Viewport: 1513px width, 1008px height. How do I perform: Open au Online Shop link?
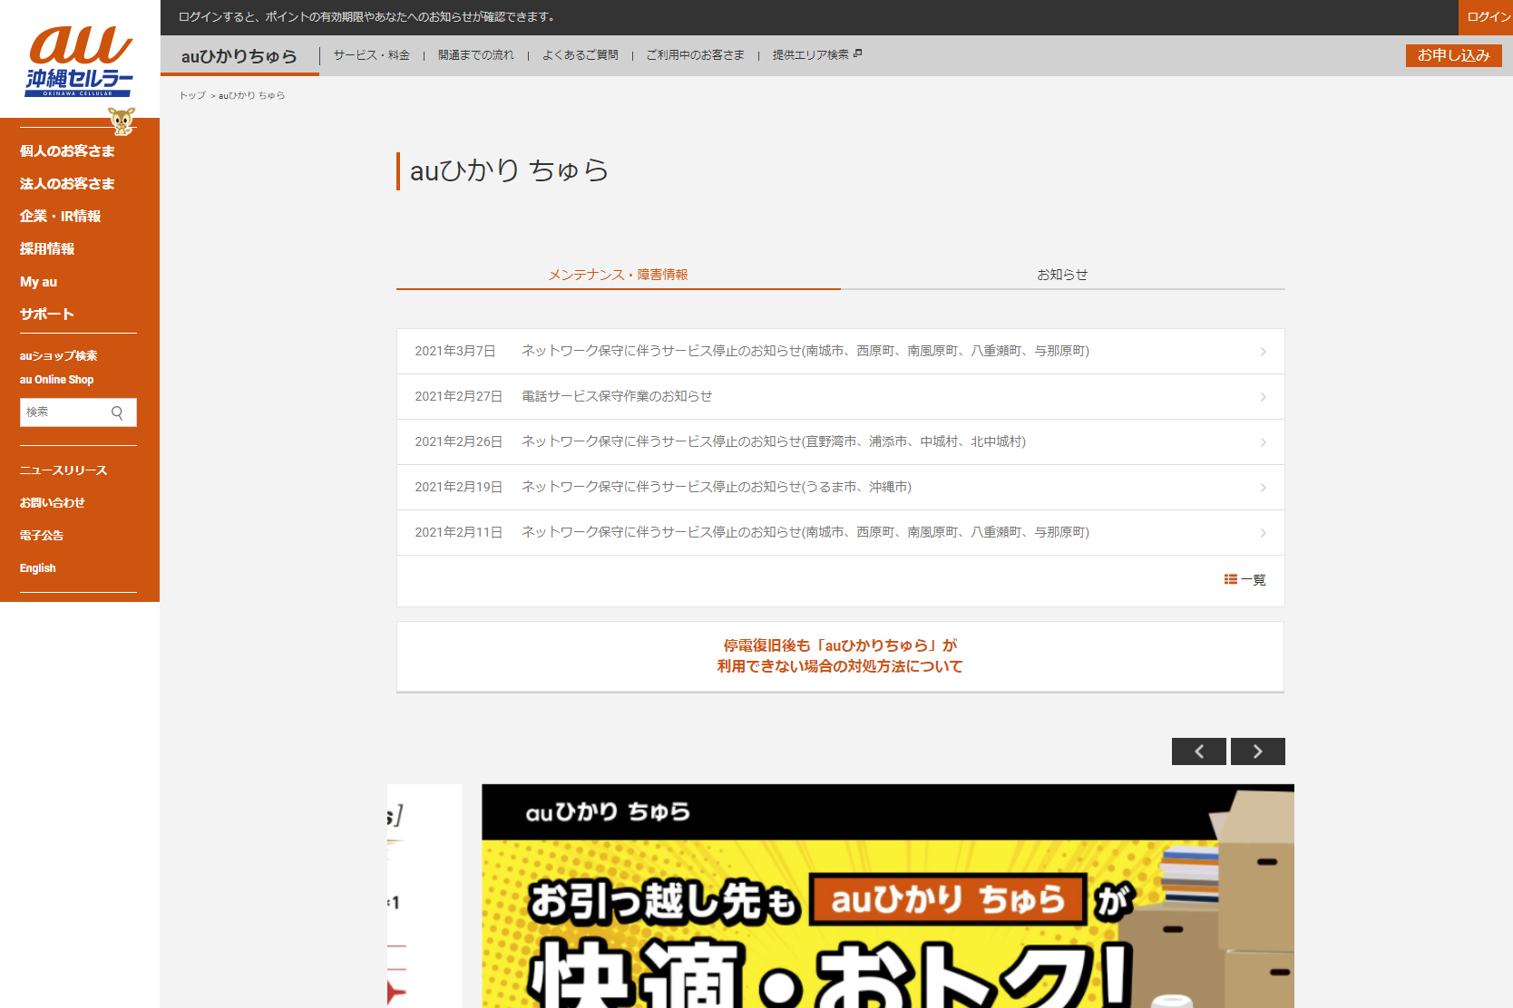56,379
